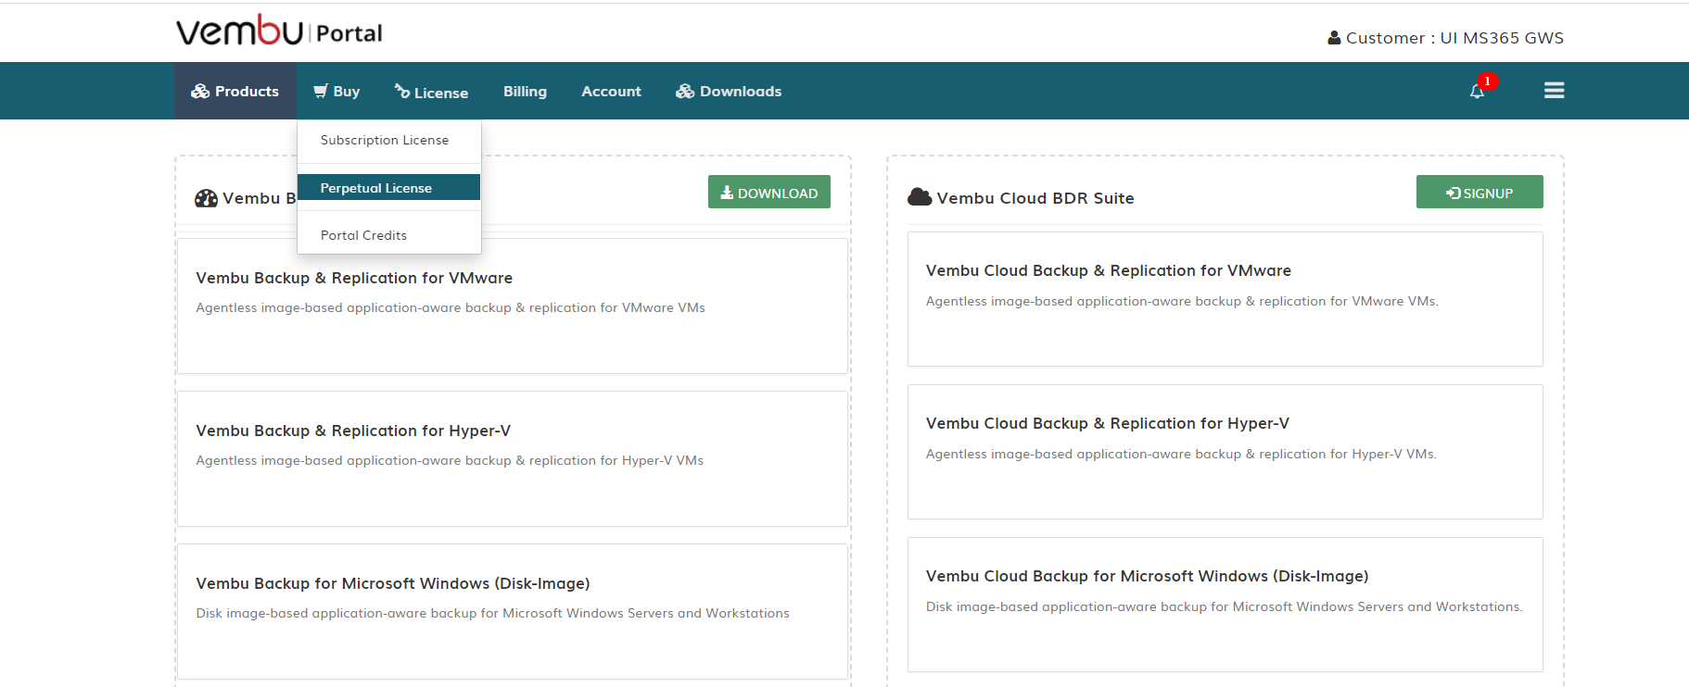1689x687 pixels.
Task: Click the green DOWNLOAD button
Action: pyautogui.click(x=769, y=192)
